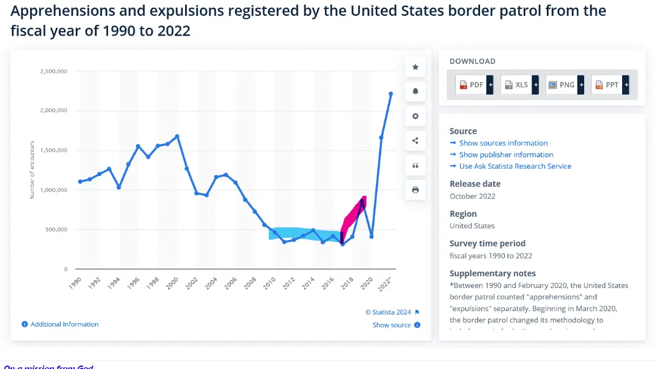
Task: Open Show sources information link
Action: 503,143
